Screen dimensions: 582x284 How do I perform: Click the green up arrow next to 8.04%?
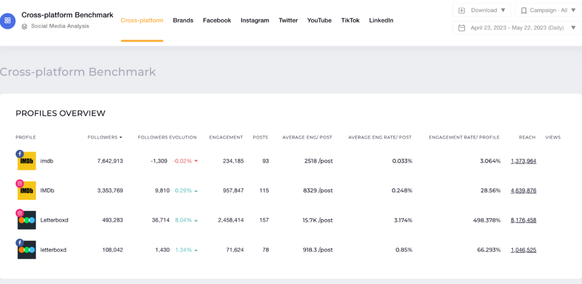(x=196, y=220)
